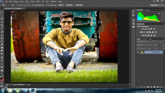Image resolution: width=165 pixels, height=93 pixels.
Task: Open the Windows Start button
Action: coord(3,91)
